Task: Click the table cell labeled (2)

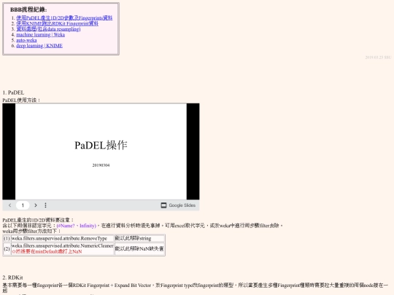Action: (x=7, y=248)
